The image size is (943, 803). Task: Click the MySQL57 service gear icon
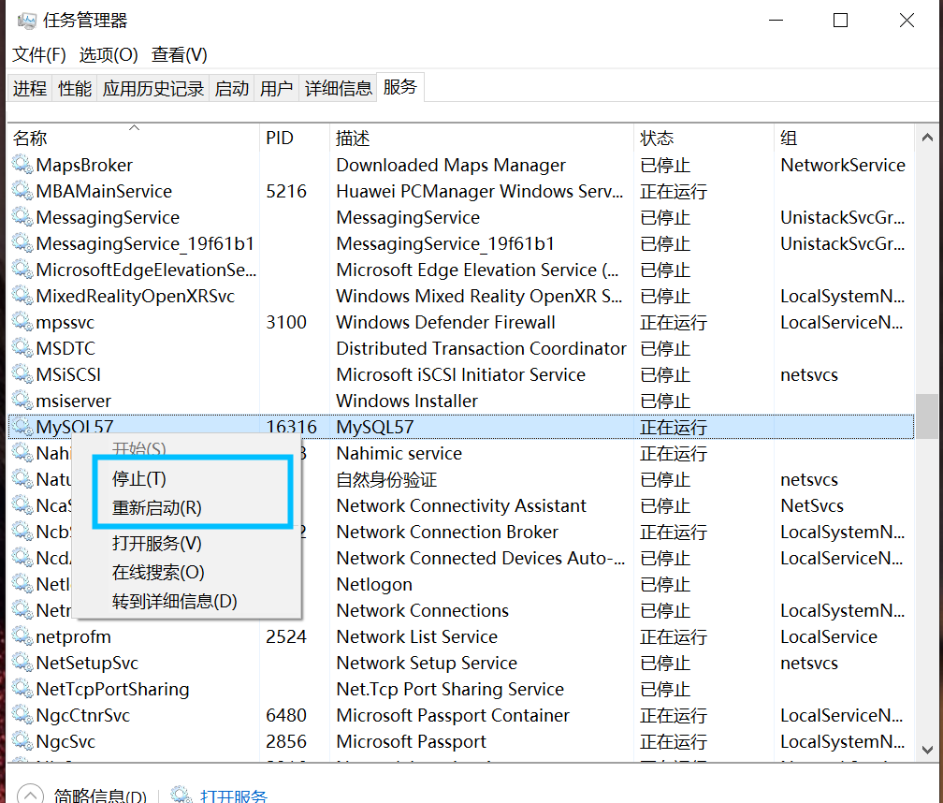coord(22,428)
